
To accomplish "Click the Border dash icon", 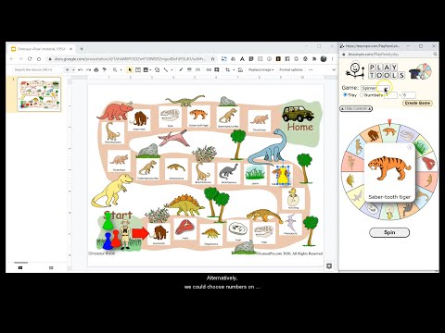I will 197,70.
